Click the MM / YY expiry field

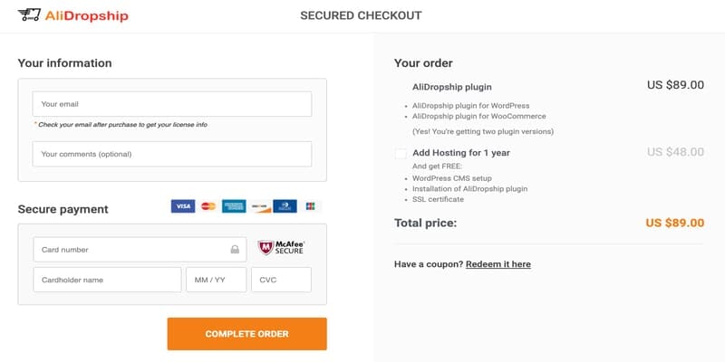217,280
